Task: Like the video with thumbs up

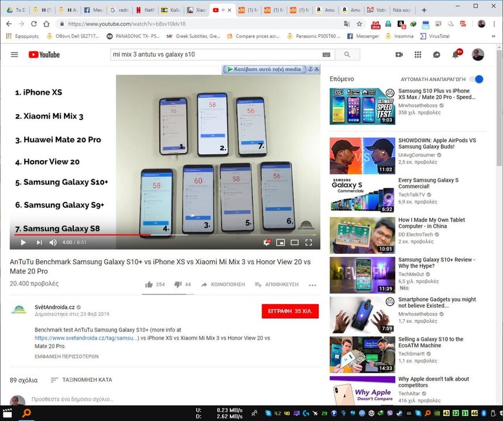Action: click(x=149, y=285)
